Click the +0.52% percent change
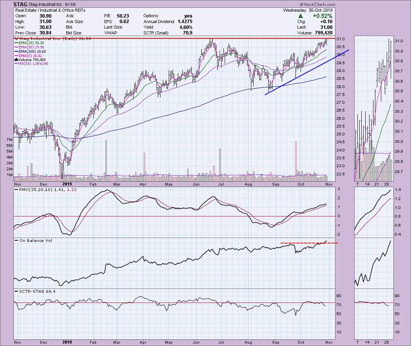The height and width of the screenshot is (346, 411). [x=323, y=16]
